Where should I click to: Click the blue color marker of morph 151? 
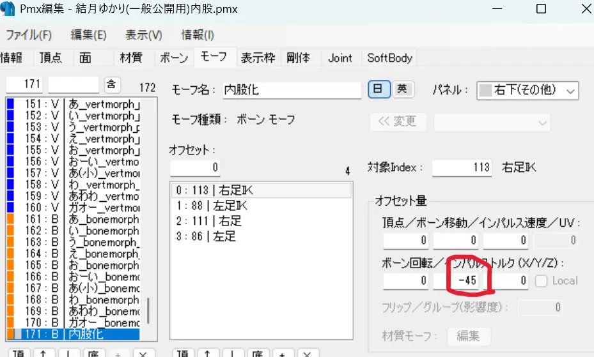[x=10, y=104]
